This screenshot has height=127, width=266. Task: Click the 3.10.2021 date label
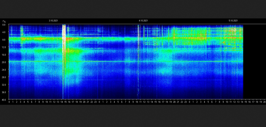pos(53,21)
